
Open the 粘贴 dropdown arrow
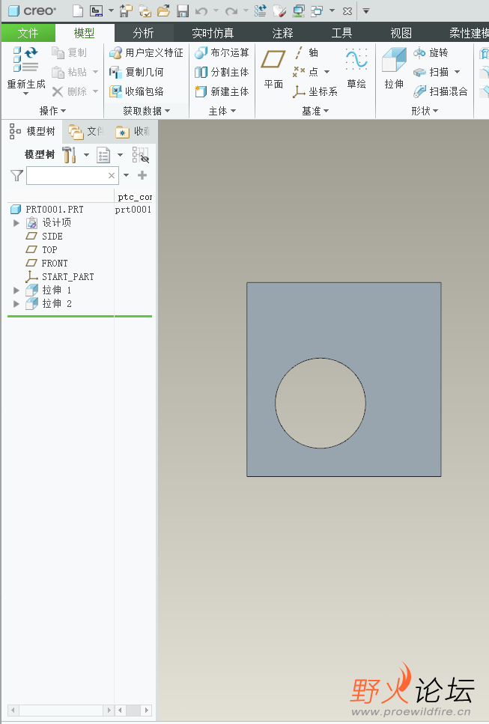pyautogui.click(x=96, y=72)
